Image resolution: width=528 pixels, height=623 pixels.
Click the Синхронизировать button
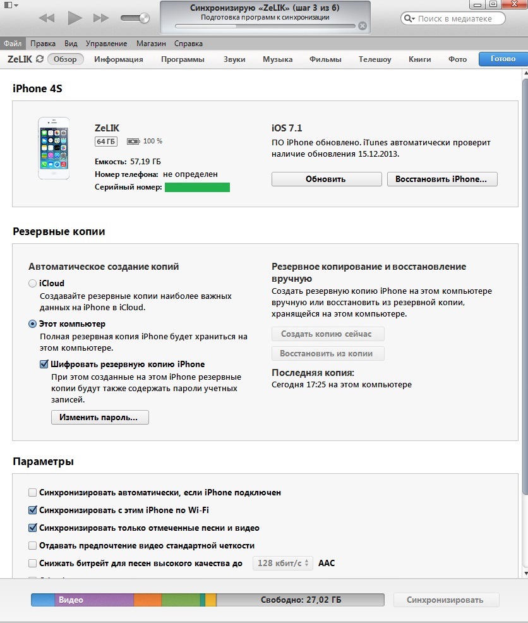click(446, 600)
